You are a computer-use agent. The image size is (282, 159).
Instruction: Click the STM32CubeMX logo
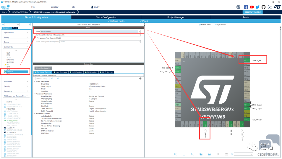5,7
